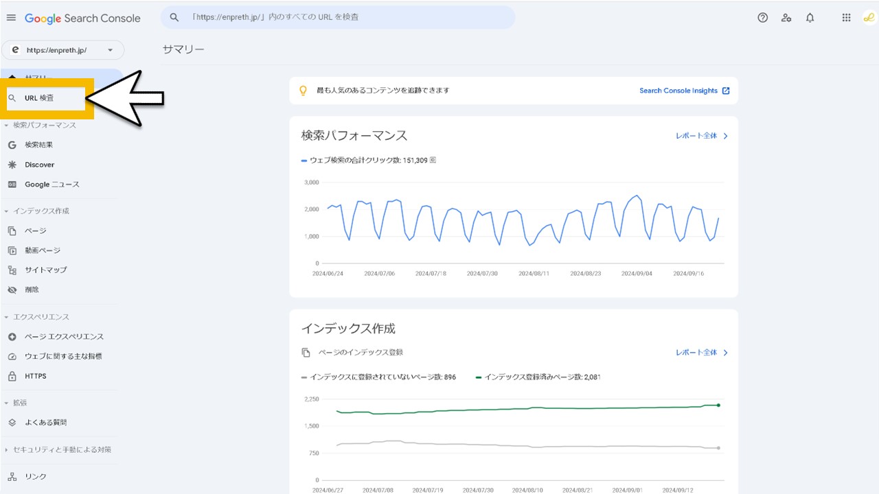Click the notifications bell icon
Image resolution: width=879 pixels, height=494 pixels.
click(x=810, y=17)
